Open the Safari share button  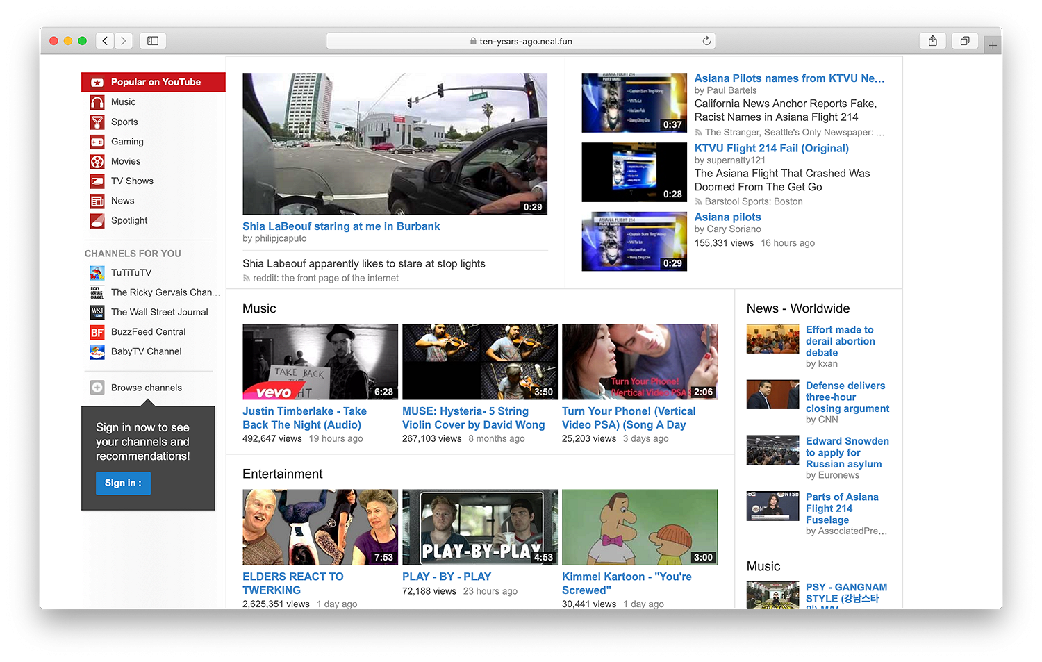(932, 41)
